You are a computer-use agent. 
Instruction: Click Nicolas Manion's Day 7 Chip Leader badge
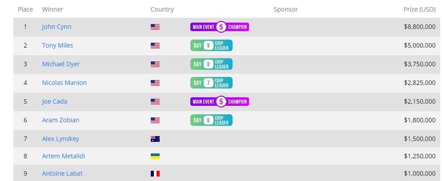tap(211, 83)
